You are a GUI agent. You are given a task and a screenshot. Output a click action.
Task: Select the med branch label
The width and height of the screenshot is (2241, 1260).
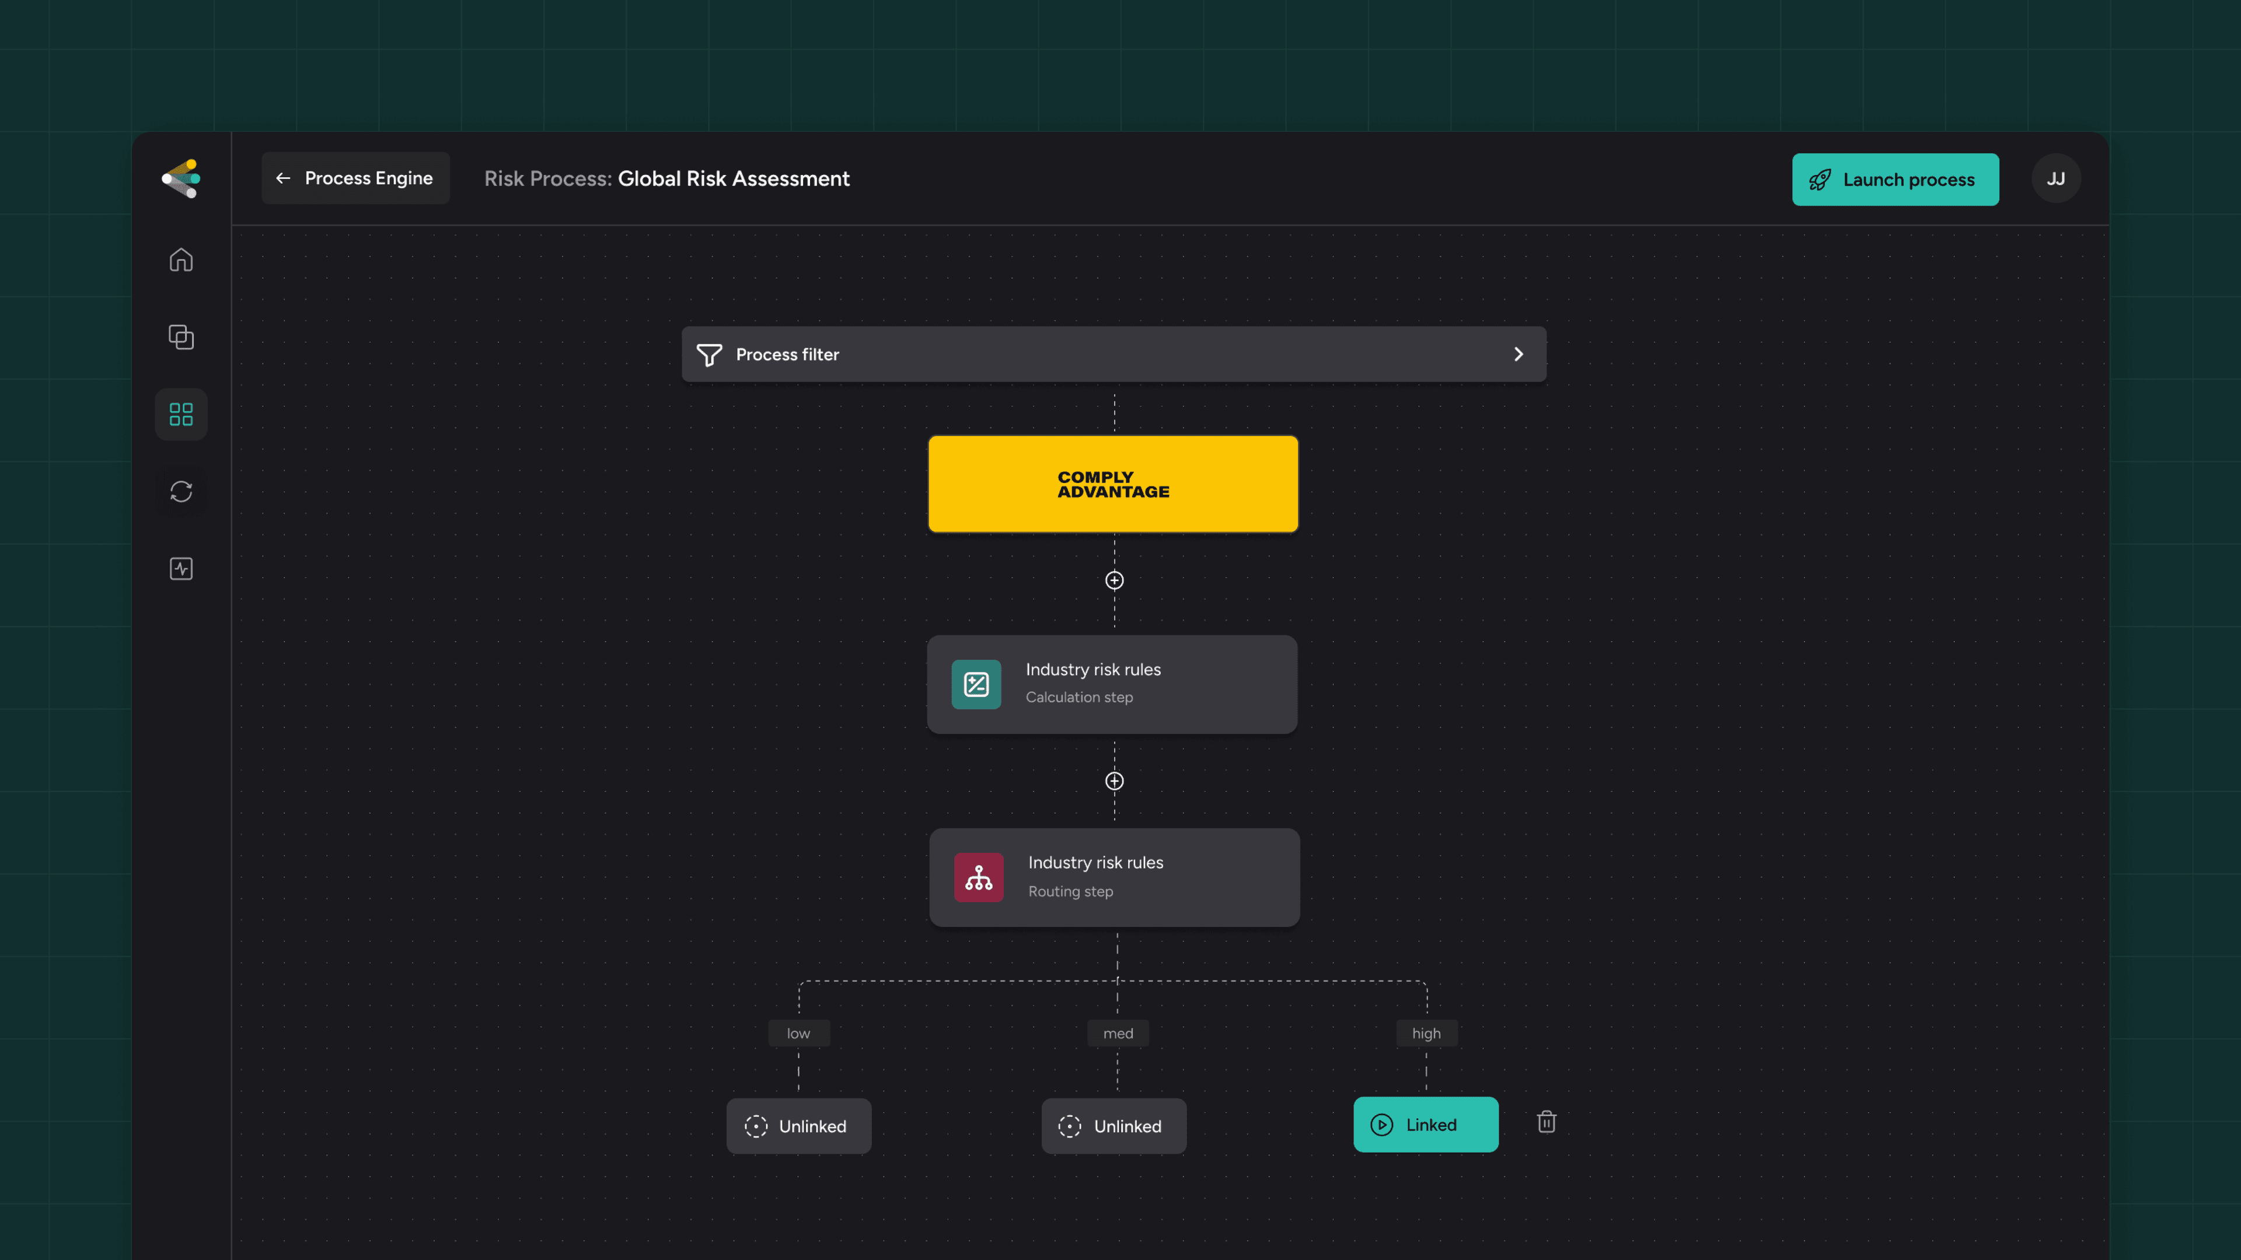1118,1033
